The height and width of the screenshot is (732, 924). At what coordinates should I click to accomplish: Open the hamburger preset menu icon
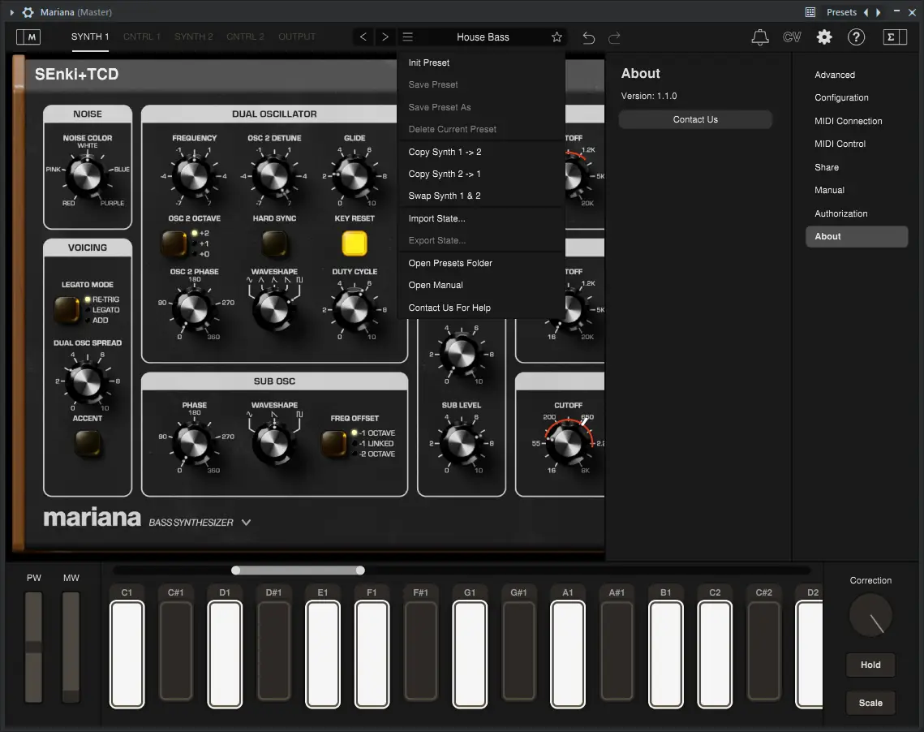[407, 37]
